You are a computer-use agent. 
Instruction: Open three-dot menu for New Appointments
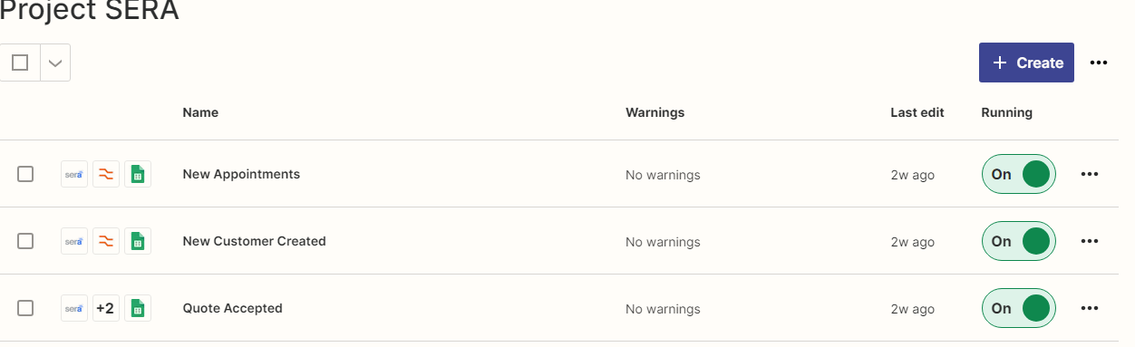pos(1090,174)
